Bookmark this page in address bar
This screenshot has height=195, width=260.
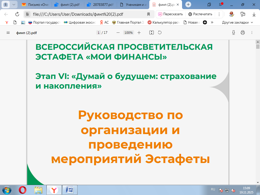(149, 14)
